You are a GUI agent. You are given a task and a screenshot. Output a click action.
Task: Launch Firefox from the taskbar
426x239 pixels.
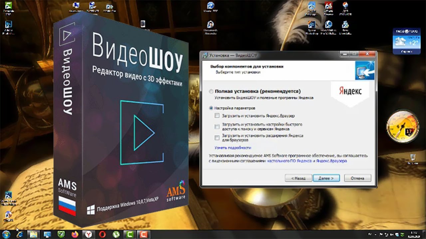click(74, 234)
